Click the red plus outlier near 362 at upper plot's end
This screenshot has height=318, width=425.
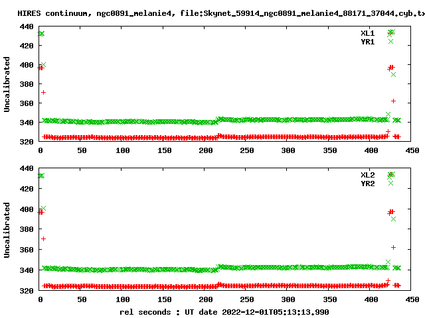(393, 101)
